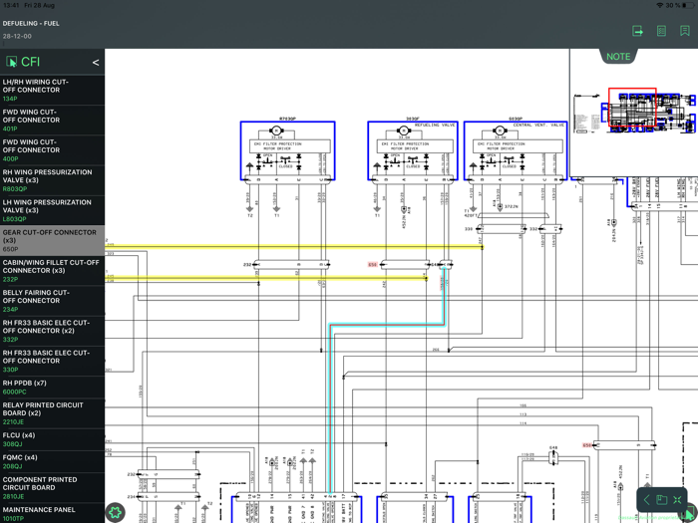Tap the gear settings icon at bottom left
This screenshot has width=698, height=523.
116,512
